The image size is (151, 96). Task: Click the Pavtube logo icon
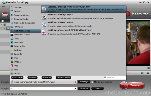tap(128, 14)
